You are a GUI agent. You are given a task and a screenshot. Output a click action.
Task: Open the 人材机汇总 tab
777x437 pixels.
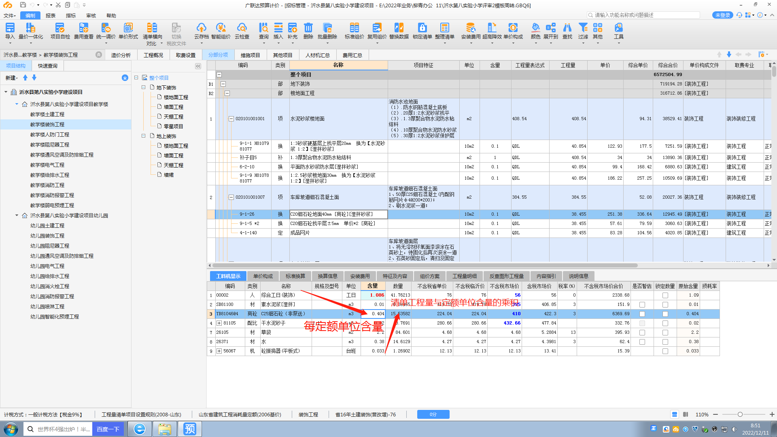(x=318, y=55)
